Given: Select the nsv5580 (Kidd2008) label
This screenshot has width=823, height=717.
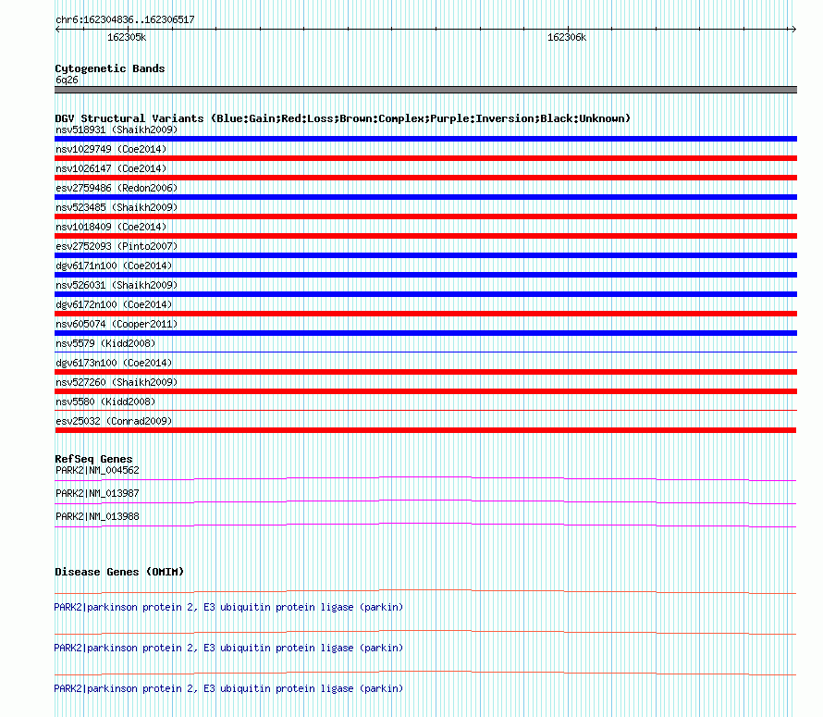Looking at the screenshot, I should pyautogui.click(x=105, y=402).
